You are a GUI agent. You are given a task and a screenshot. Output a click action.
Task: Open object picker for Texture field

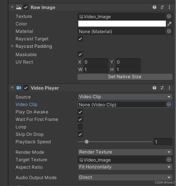(x=169, y=16)
